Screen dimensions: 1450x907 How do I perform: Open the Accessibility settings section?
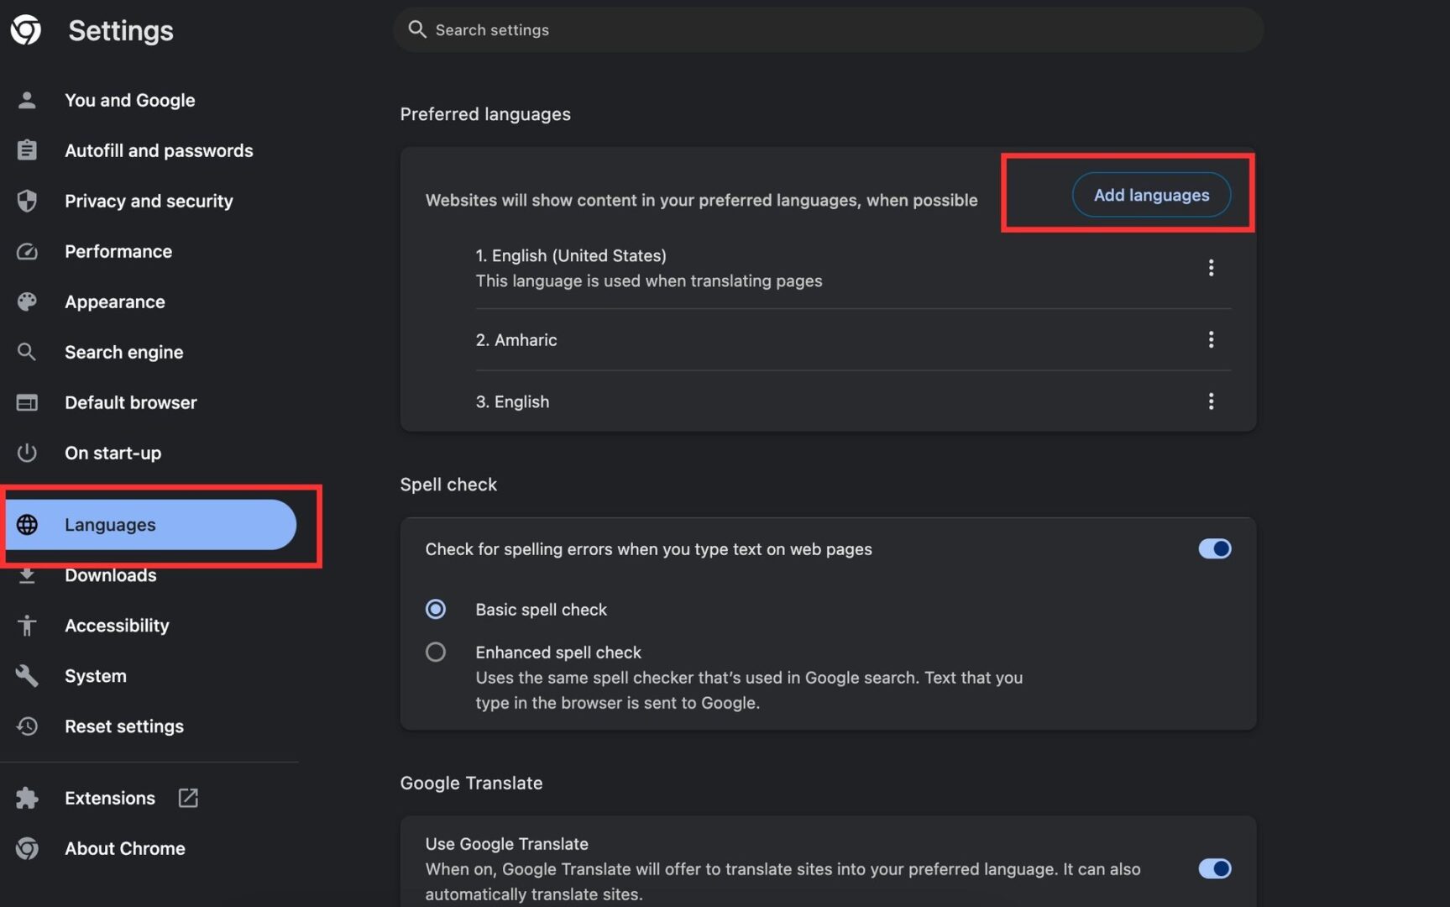click(x=117, y=625)
